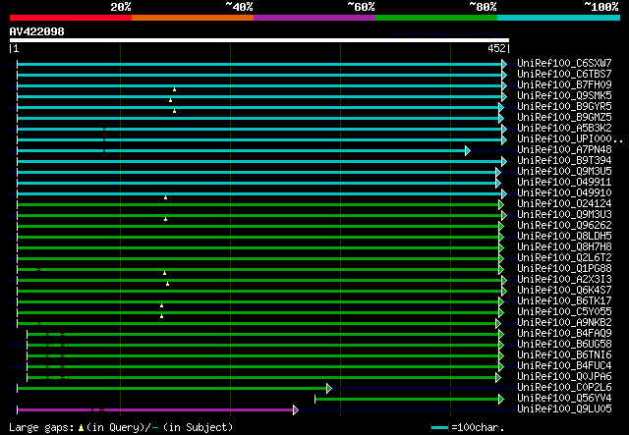The height and width of the screenshot is (435, 629).
Task: Click yellow large-gap triangle in the legend
Action: [x=81, y=427]
